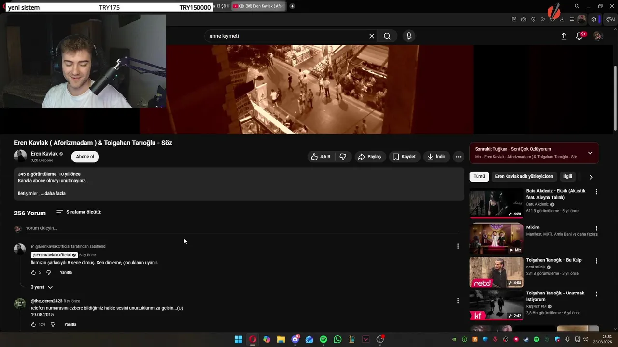The height and width of the screenshot is (347, 618).
Task: Download the video with İndir button
Action: pyautogui.click(x=436, y=157)
